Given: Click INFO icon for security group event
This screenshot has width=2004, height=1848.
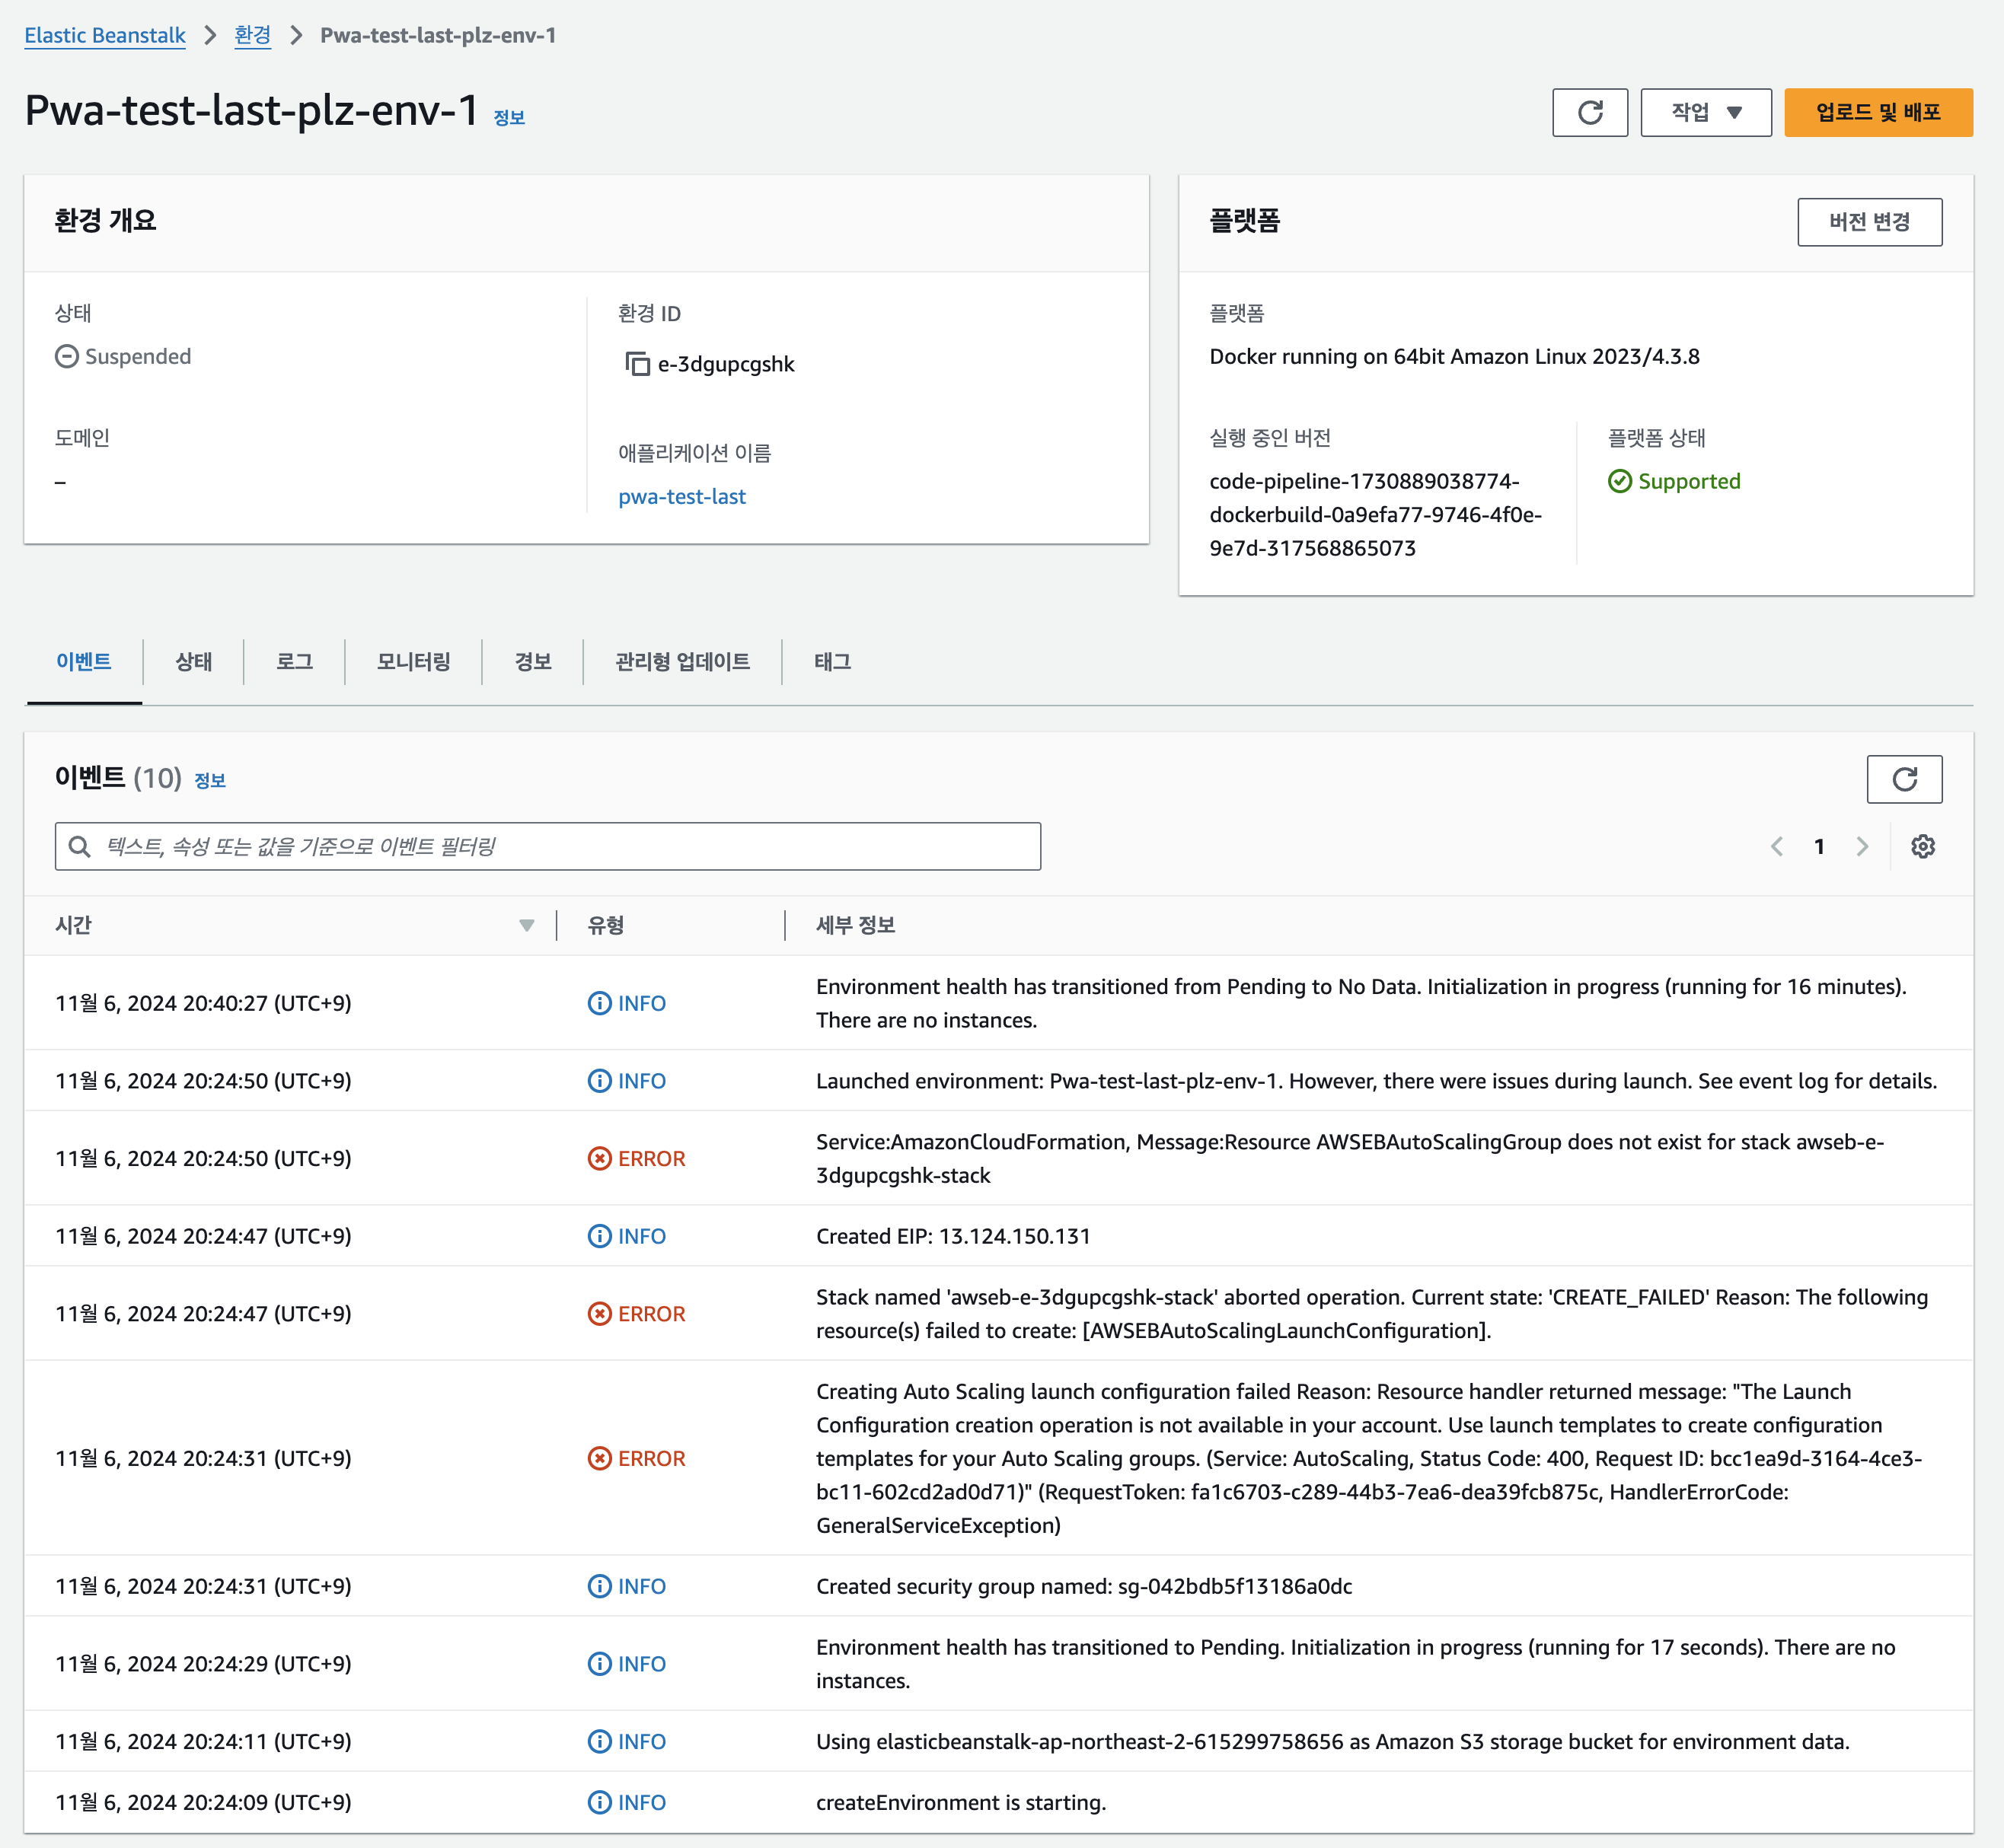Looking at the screenshot, I should click(x=599, y=1586).
